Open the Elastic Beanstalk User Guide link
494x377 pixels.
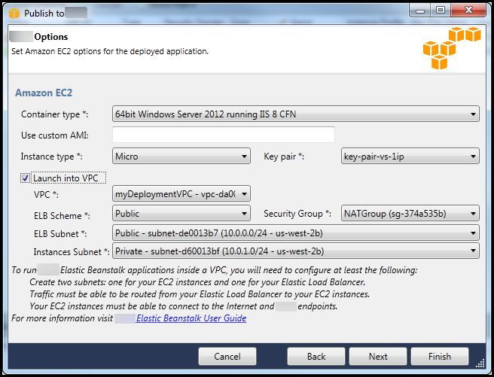[x=191, y=318]
